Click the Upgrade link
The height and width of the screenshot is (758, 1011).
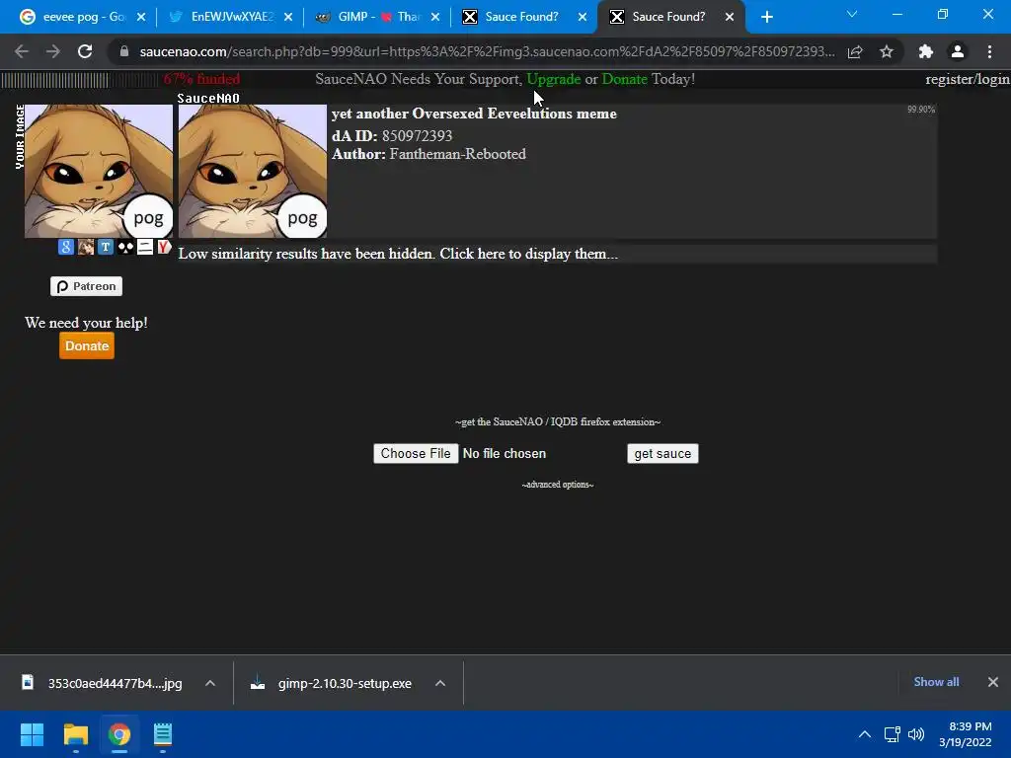click(x=554, y=79)
